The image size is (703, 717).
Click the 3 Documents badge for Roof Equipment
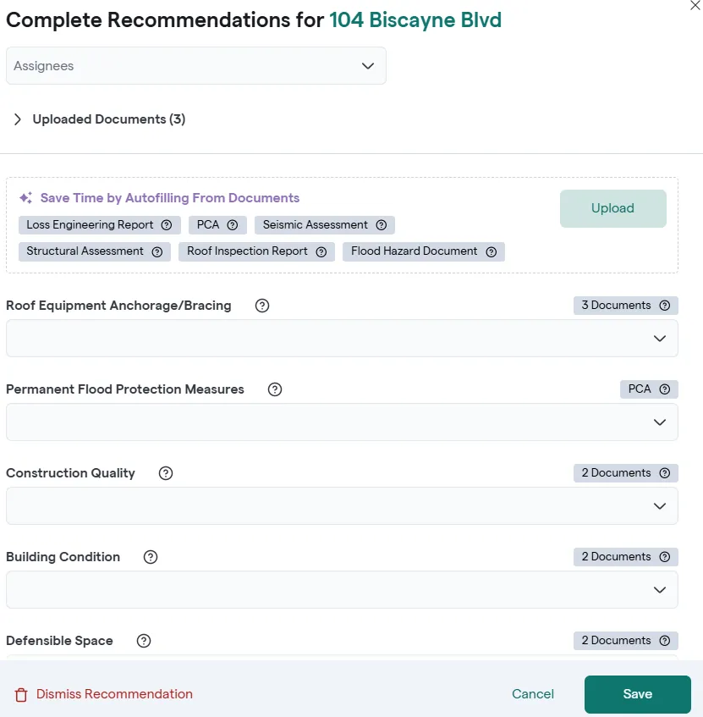pos(617,306)
